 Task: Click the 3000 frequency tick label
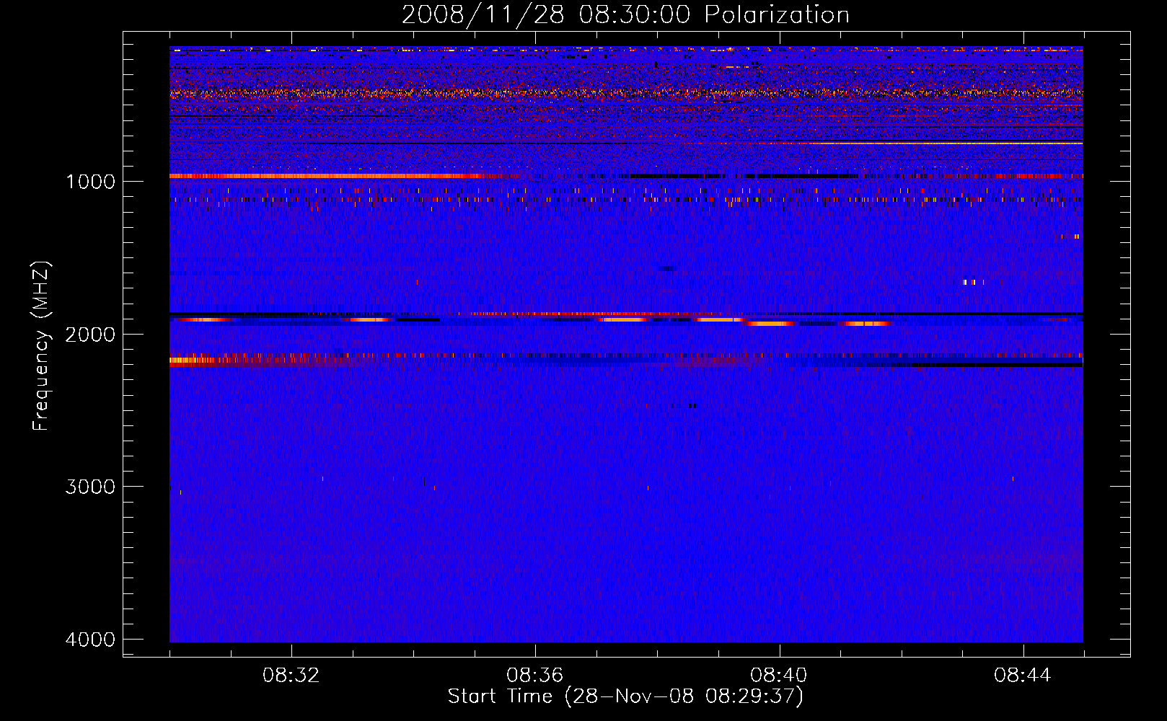coord(90,487)
